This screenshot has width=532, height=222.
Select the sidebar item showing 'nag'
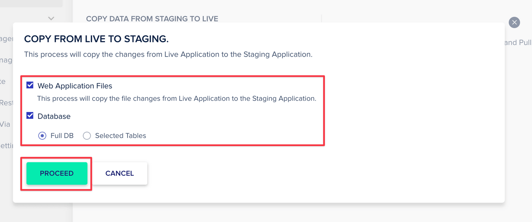[6, 60]
